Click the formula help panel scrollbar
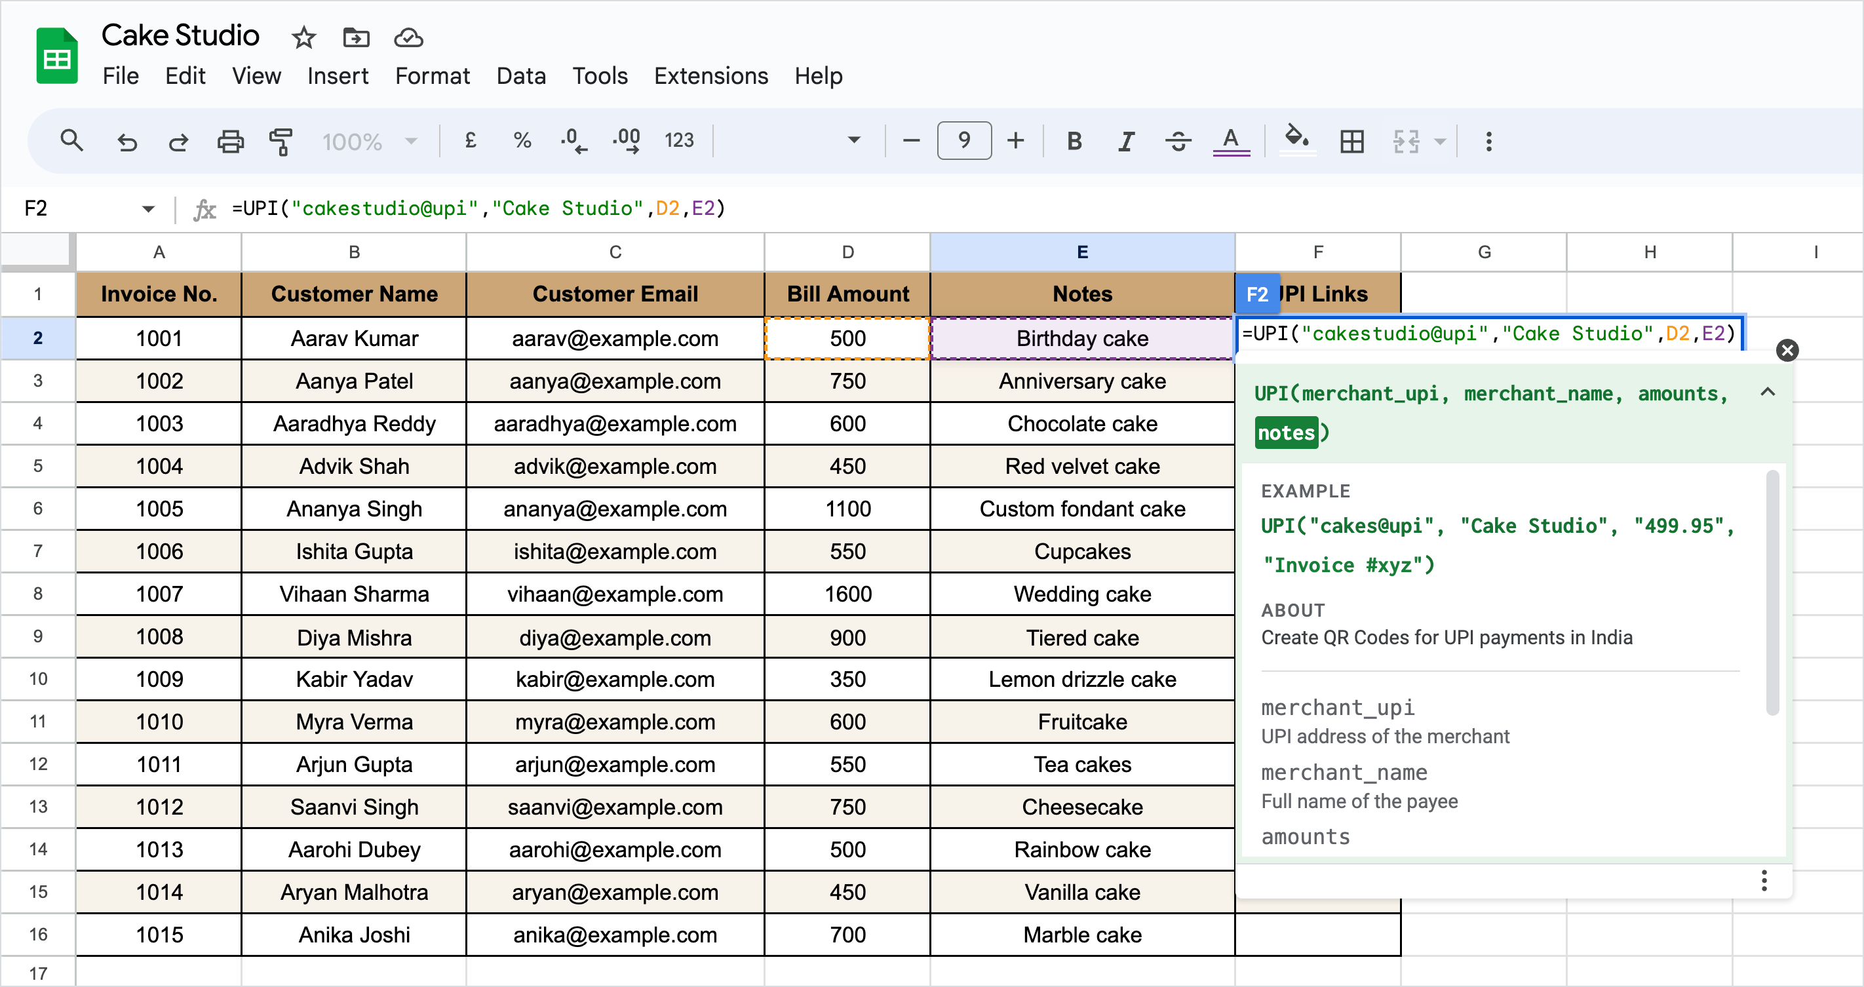This screenshot has width=1864, height=987. click(1772, 592)
